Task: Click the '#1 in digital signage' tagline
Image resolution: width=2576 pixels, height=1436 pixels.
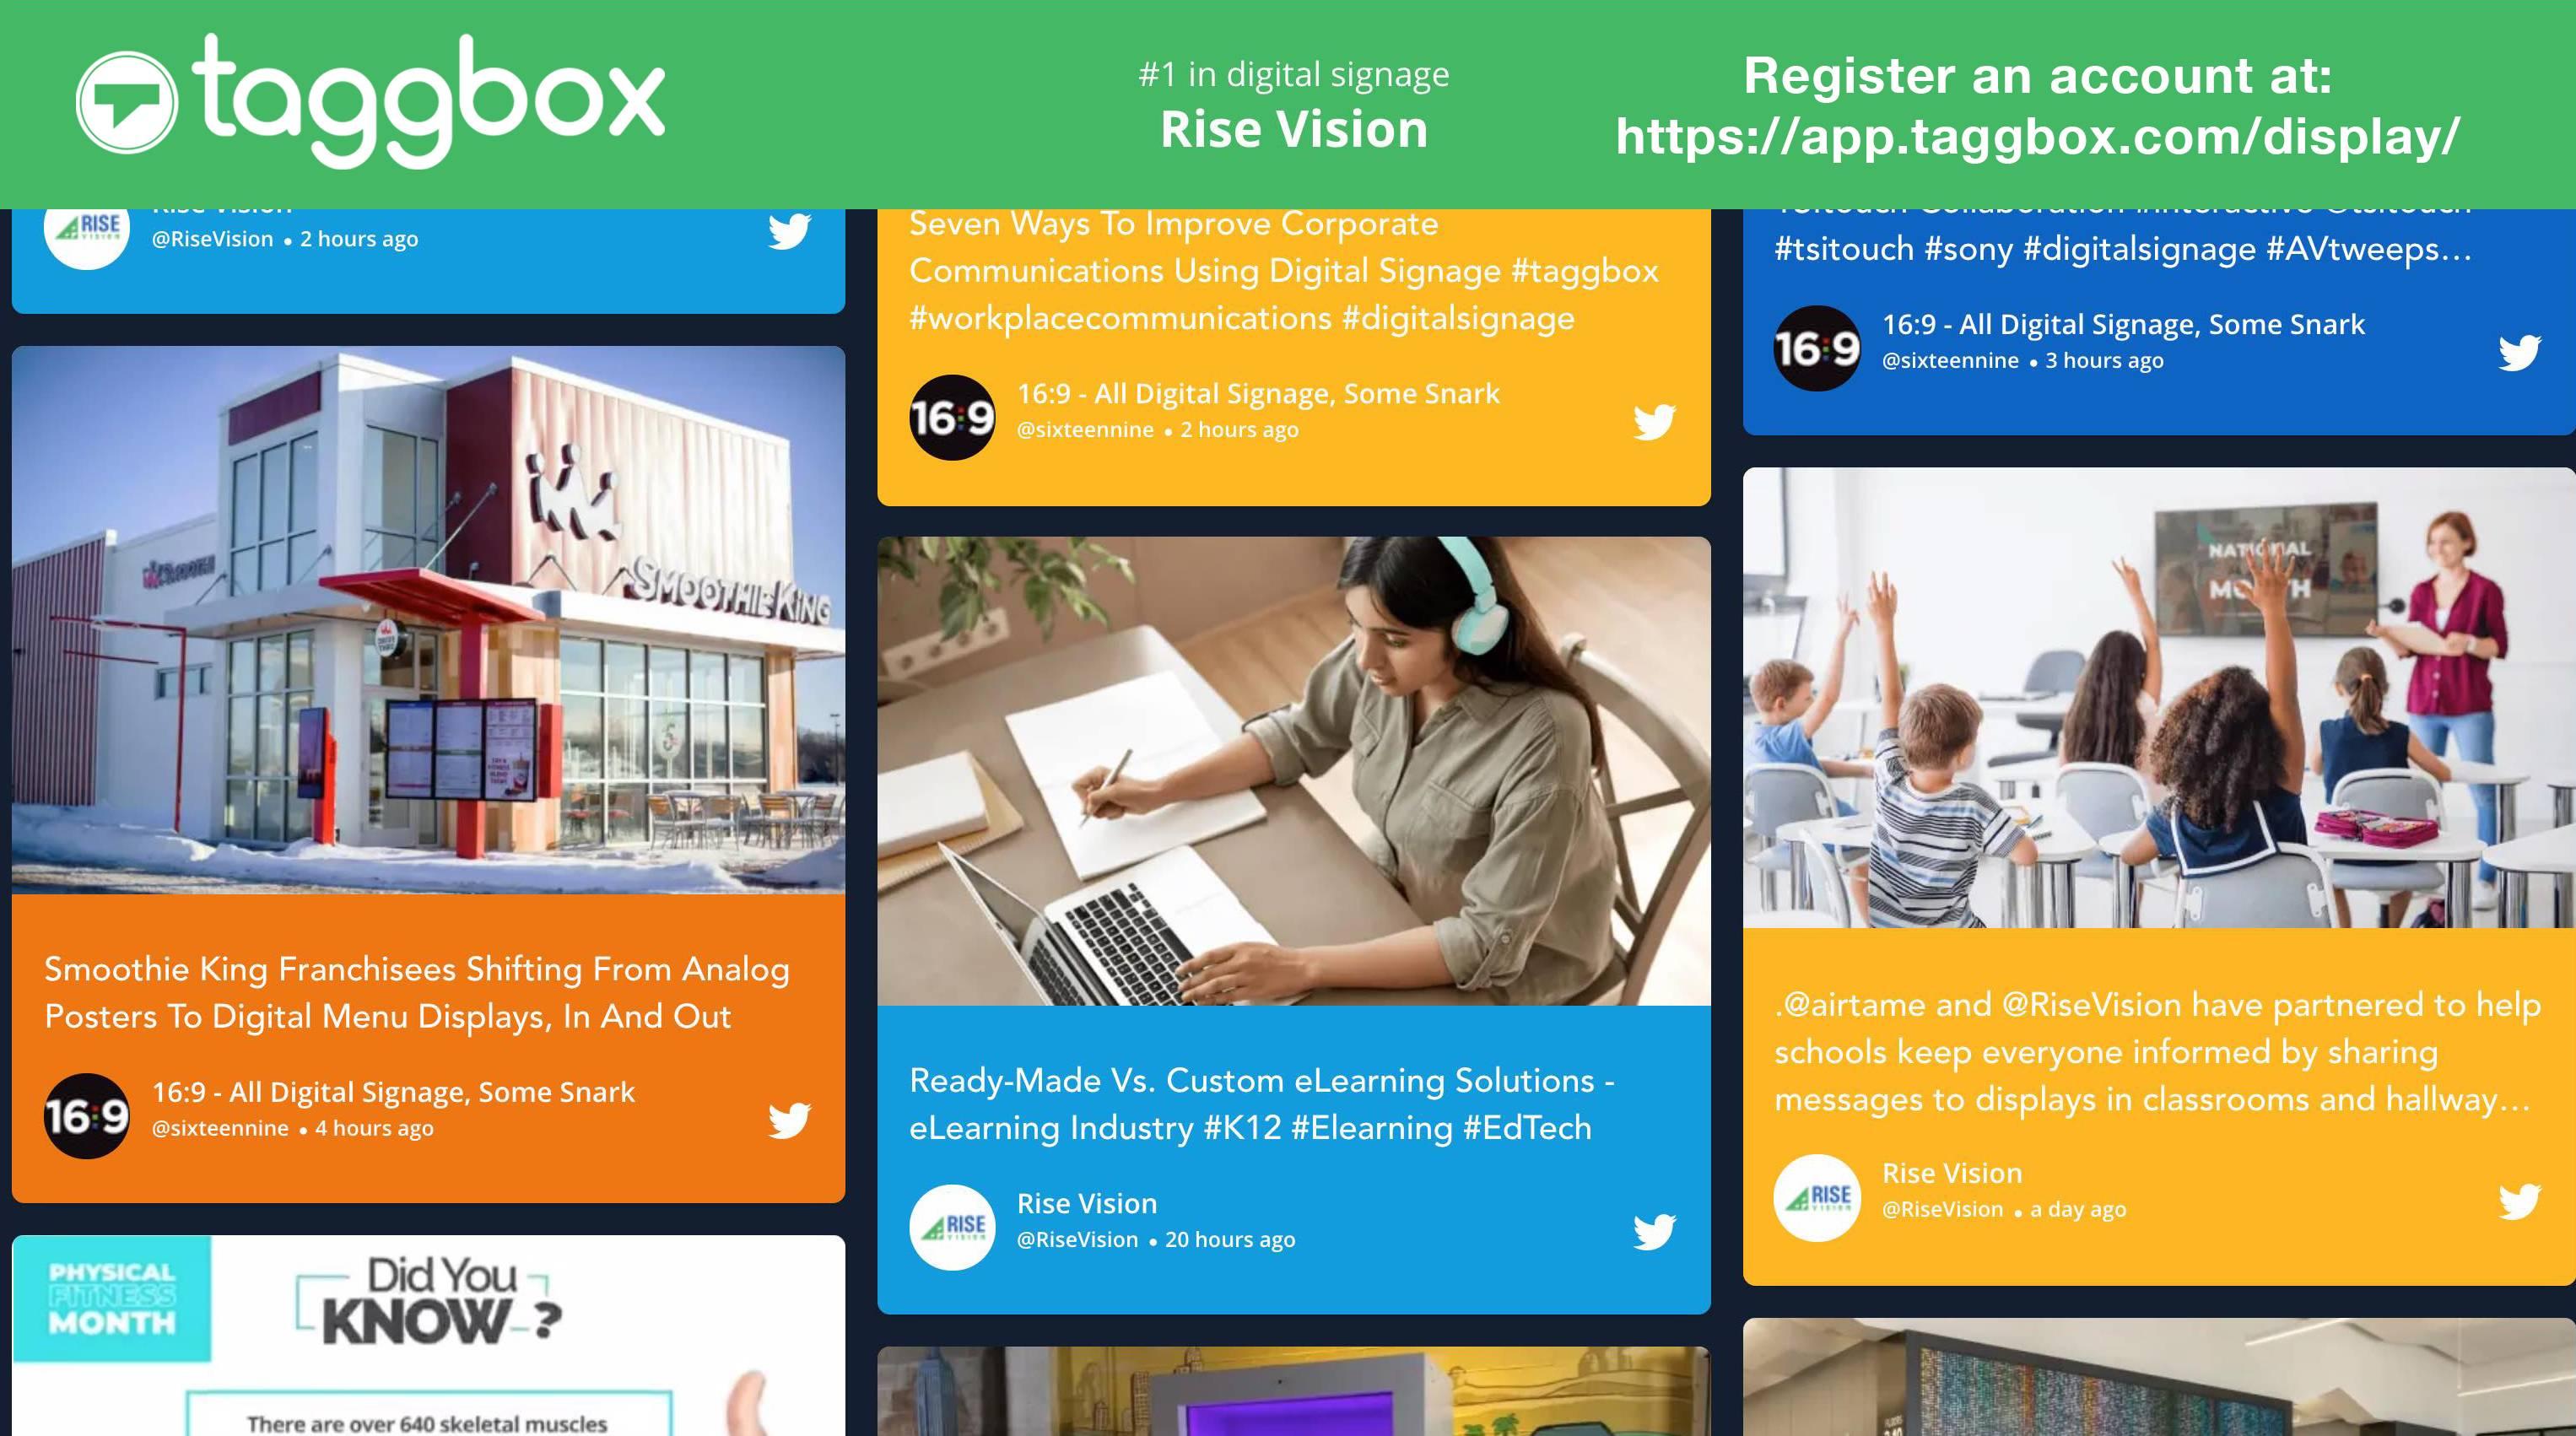Action: [x=1294, y=74]
